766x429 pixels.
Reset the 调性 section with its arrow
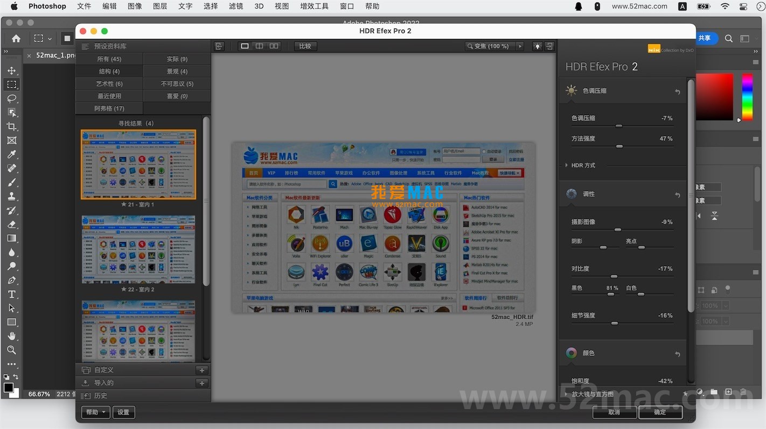coord(678,195)
